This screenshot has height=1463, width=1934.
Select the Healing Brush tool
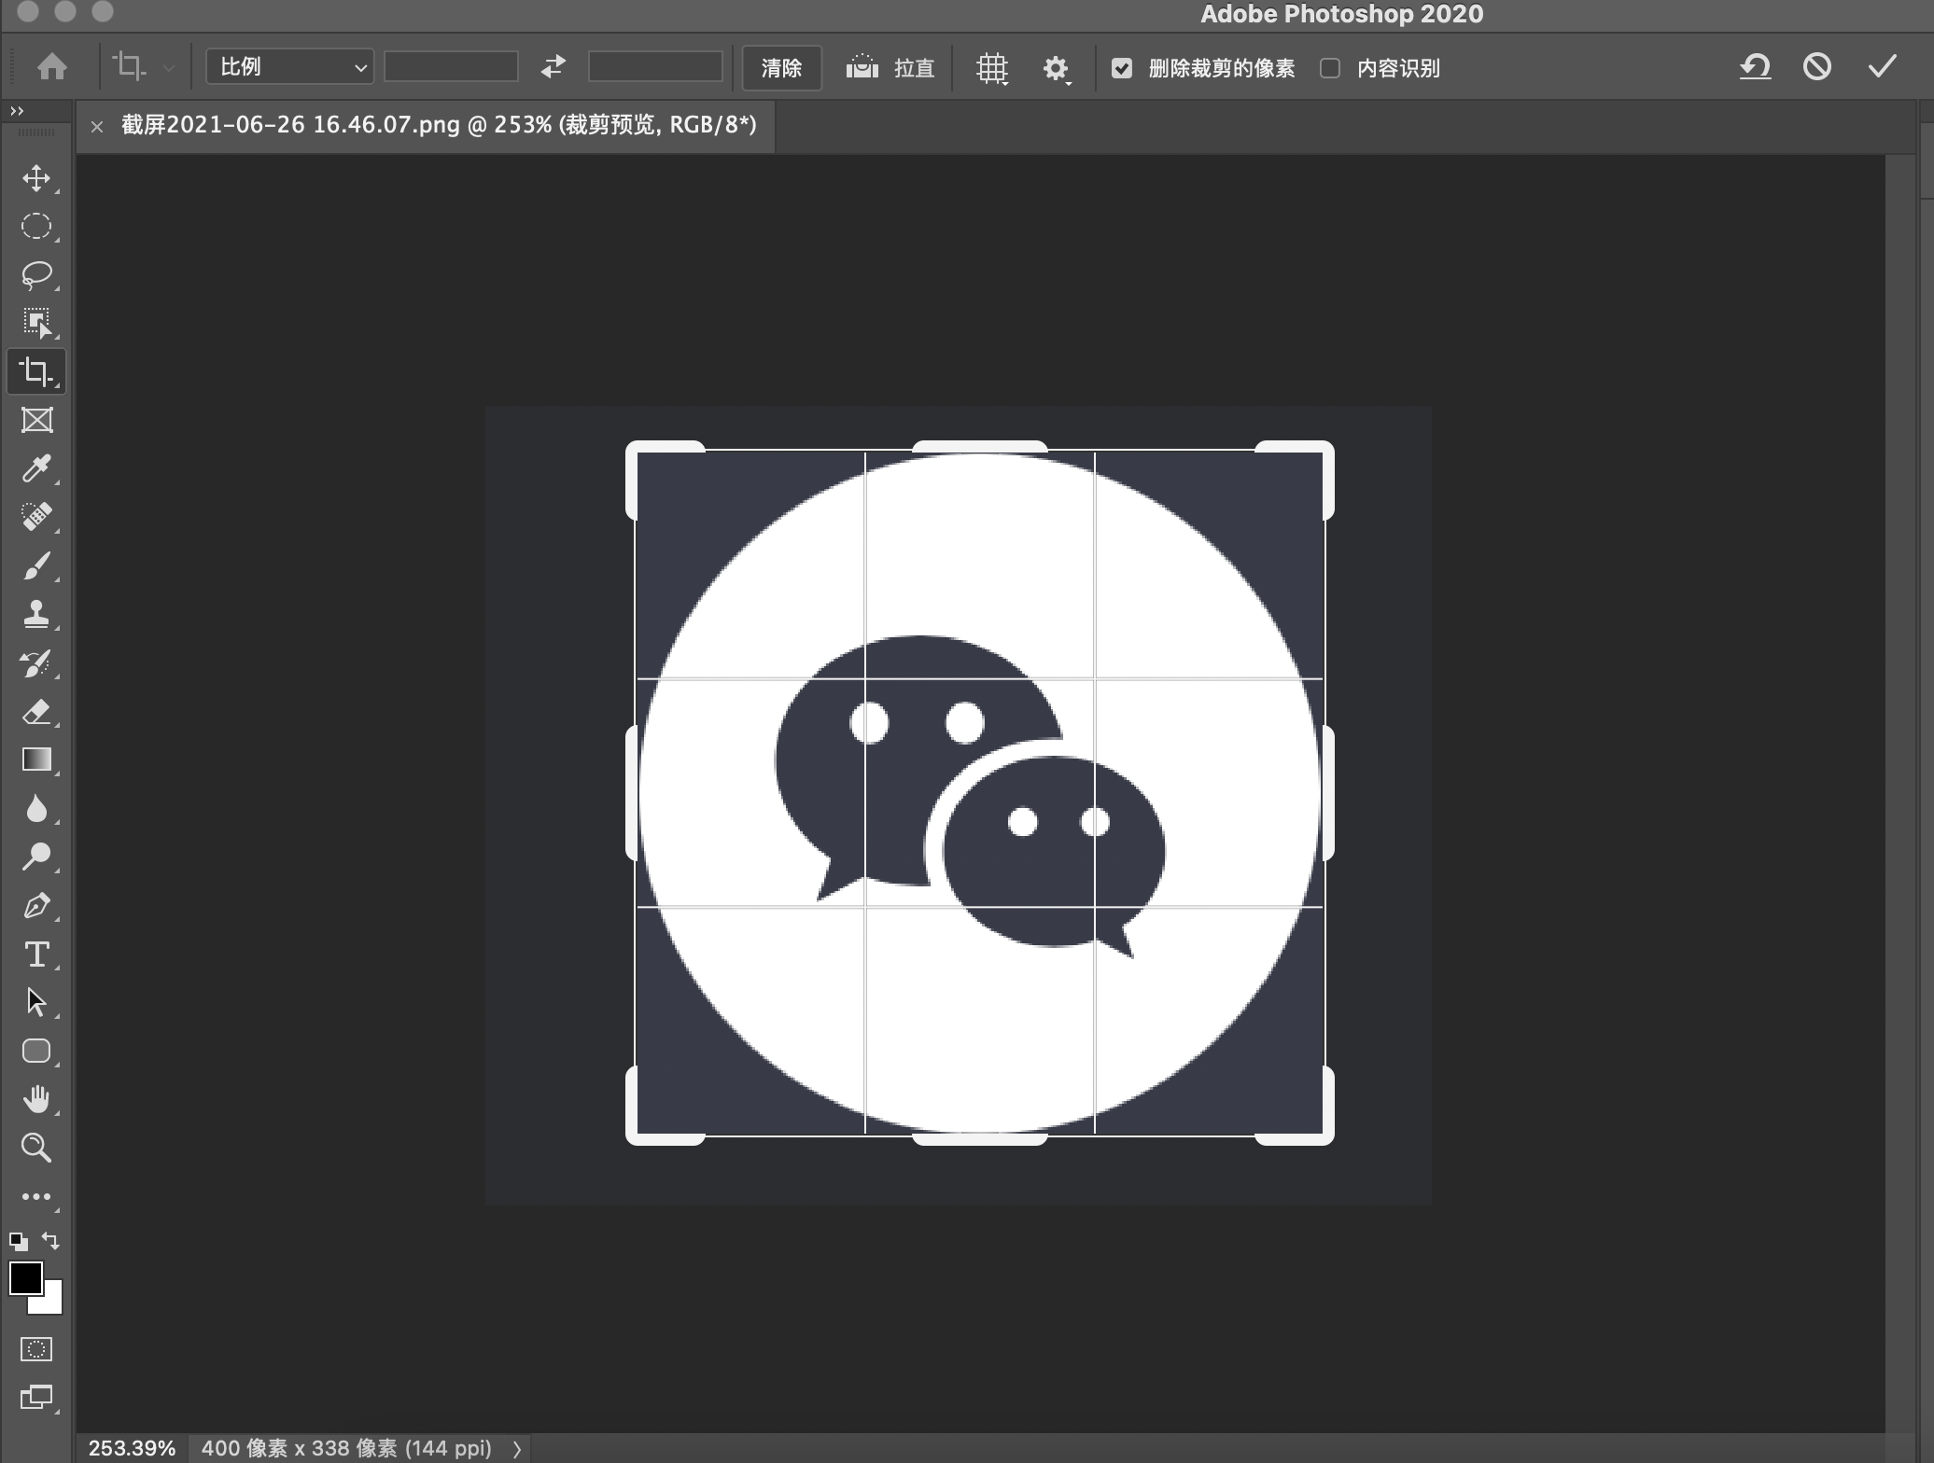click(x=36, y=517)
